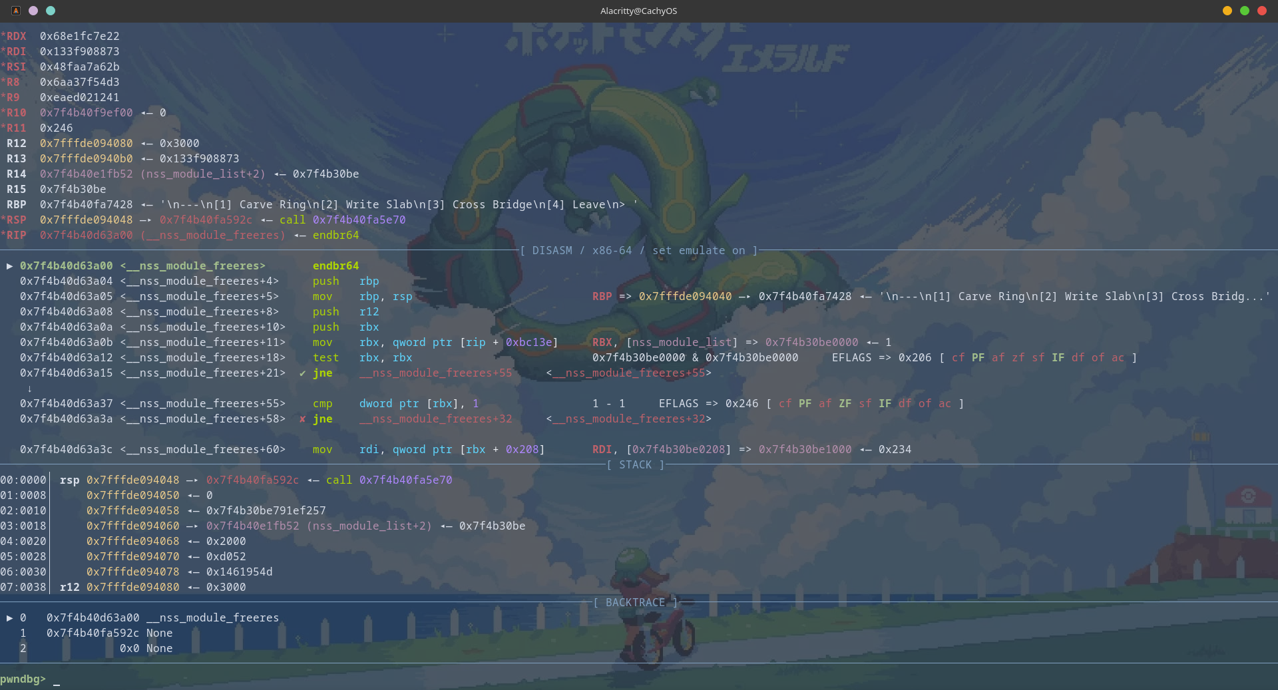
Task: Click EFLAGS value 0x206
Action: pyautogui.click(x=915, y=357)
